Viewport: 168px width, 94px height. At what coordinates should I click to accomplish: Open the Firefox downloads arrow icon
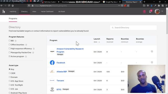(x=151, y=5)
